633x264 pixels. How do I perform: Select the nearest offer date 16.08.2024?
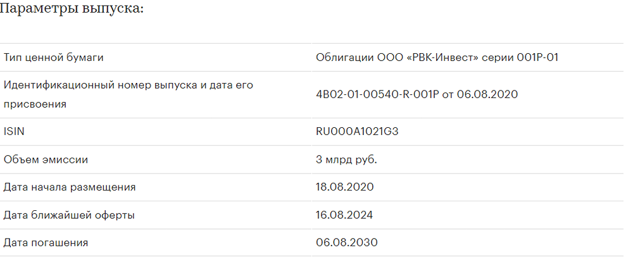tap(344, 215)
